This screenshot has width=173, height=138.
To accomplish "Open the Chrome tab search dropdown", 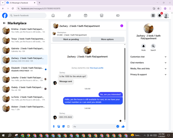I will pyautogui.click(x=3, y=3).
